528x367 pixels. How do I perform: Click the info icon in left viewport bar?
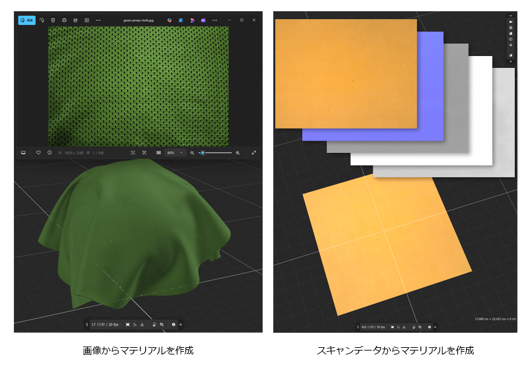tap(174, 324)
